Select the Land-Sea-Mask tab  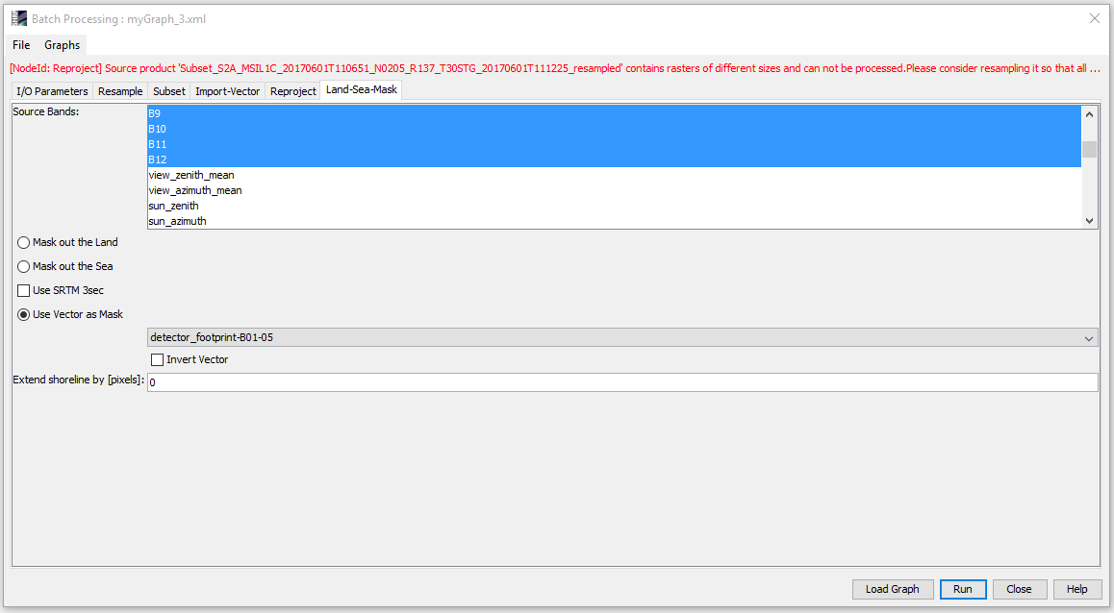(361, 89)
